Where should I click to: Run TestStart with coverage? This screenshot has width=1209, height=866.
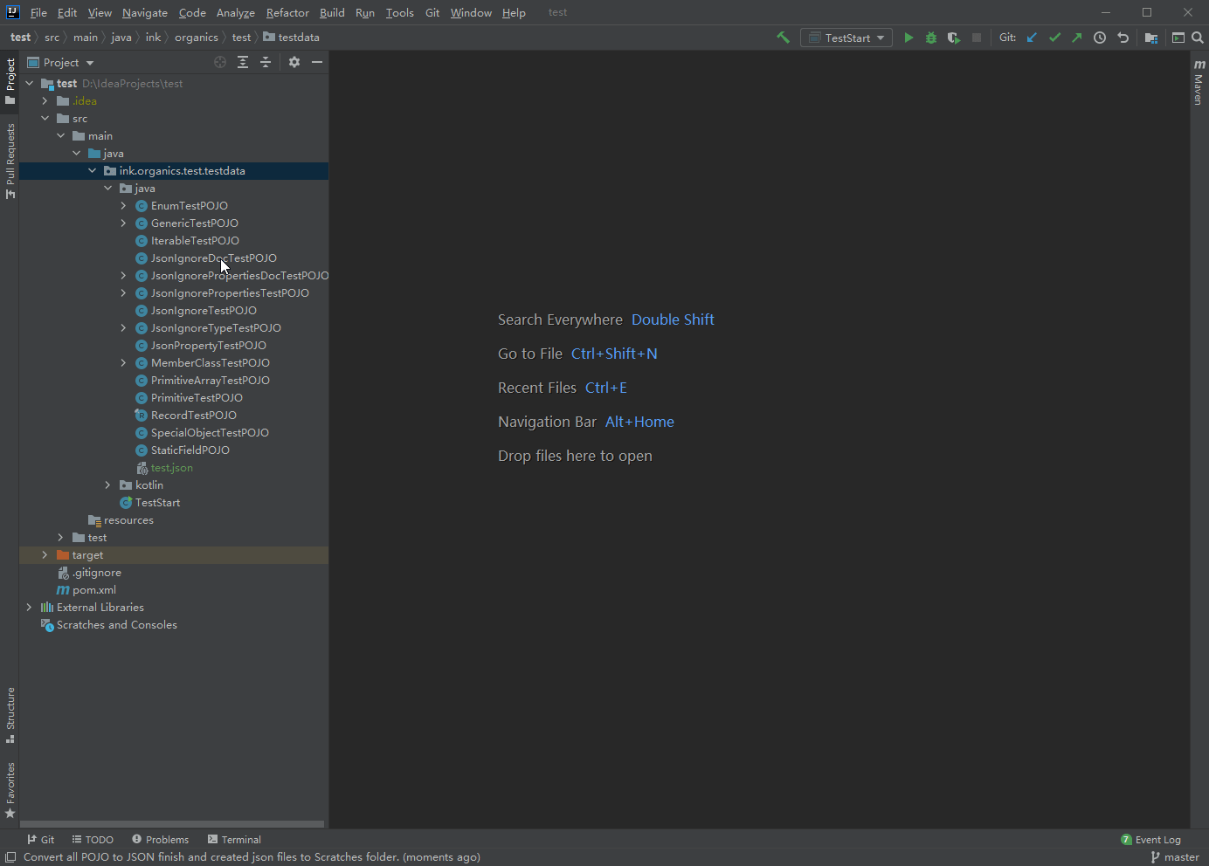coord(953,38)
